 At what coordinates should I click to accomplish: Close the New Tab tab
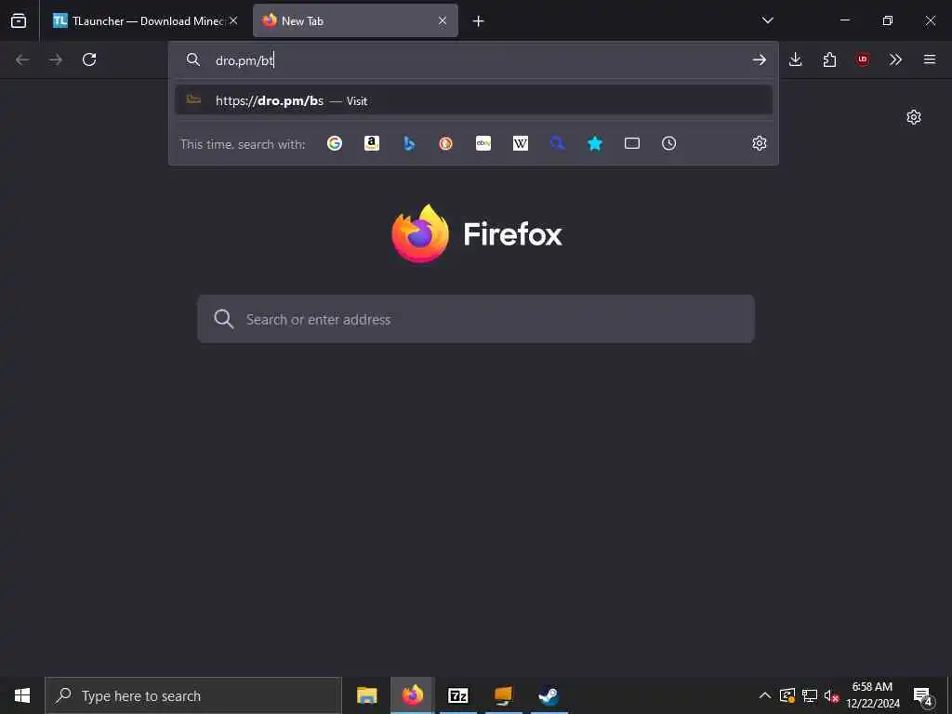[443, 20]
